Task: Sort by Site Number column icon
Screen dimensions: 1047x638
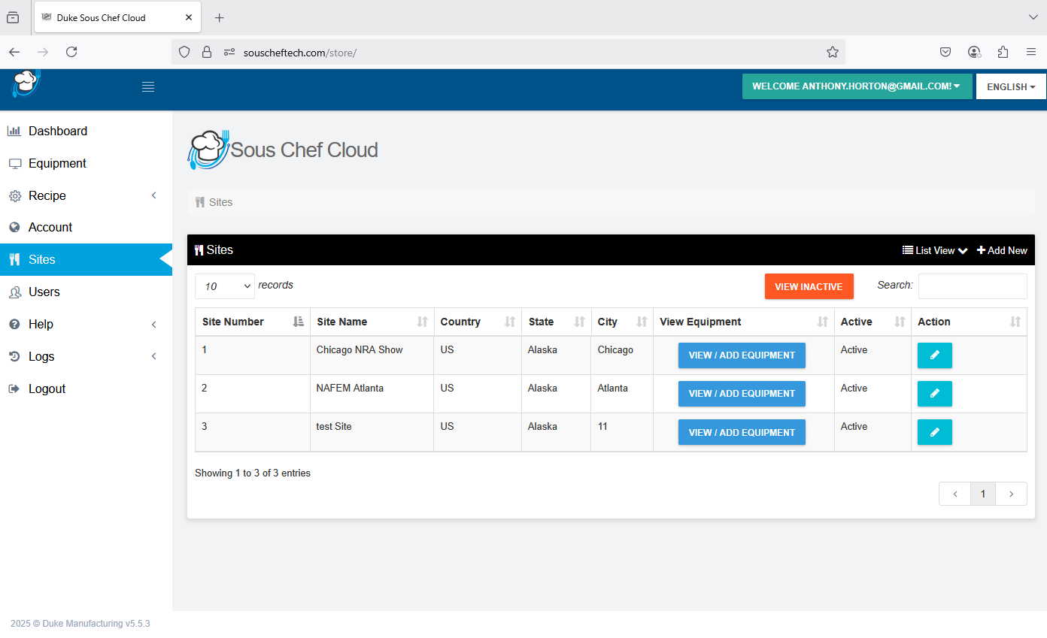Action: click(x=298, y=322)
